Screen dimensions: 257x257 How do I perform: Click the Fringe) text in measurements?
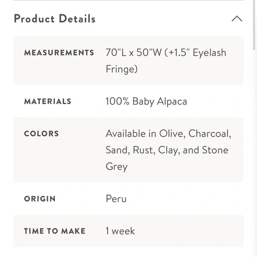pyautogui.click(x=122, y=69)
